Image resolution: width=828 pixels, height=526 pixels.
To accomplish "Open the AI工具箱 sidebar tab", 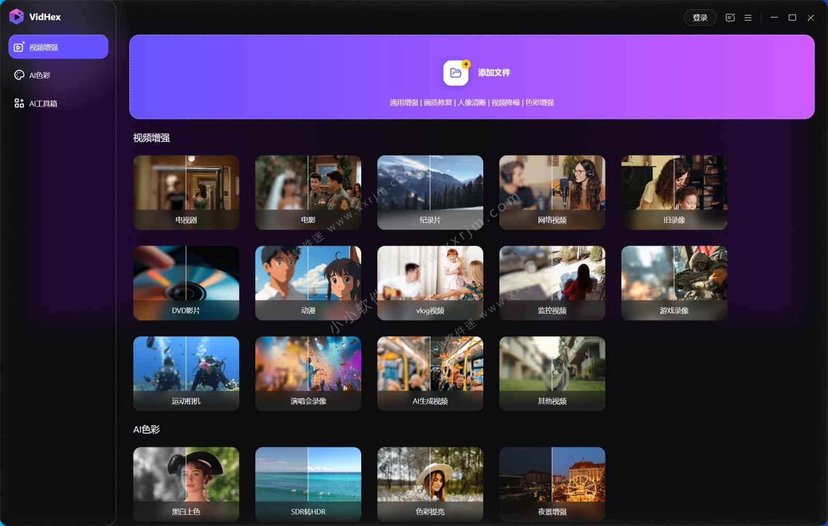I will pos(58,103).
